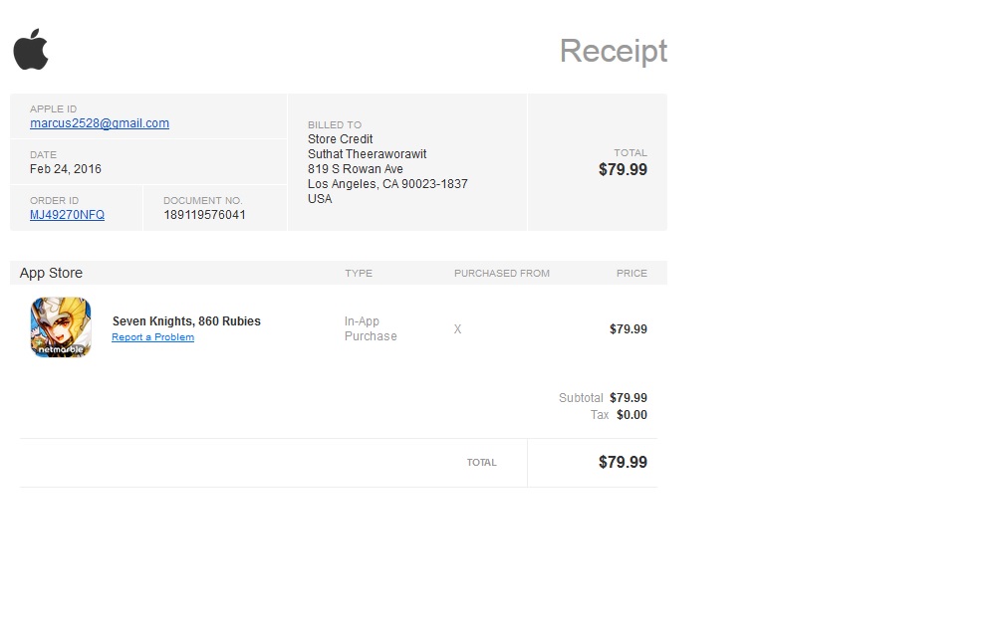The height and width of the screenshot is (627, 1004).
Task: Select the document number 189119576041
Action: pos(204,215)
